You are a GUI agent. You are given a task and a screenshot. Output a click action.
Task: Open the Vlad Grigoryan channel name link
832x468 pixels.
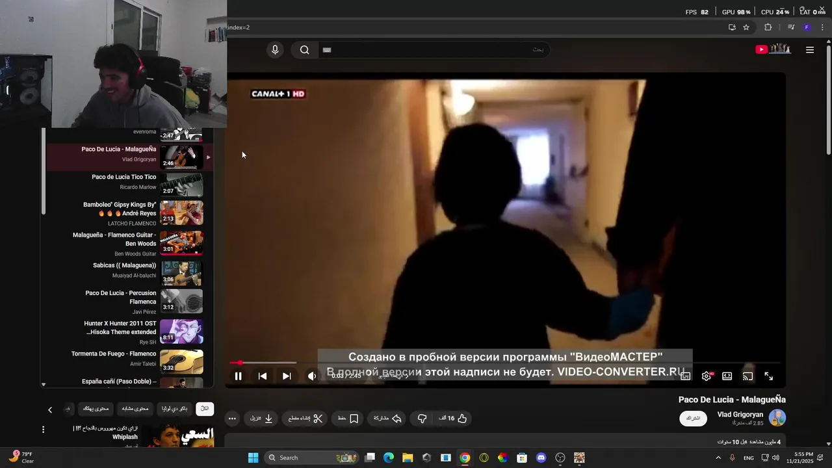point(740,415)
